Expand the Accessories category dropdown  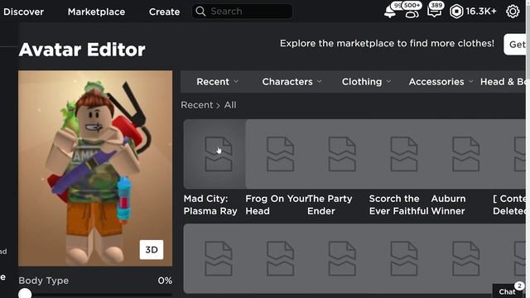click(441, 82)
